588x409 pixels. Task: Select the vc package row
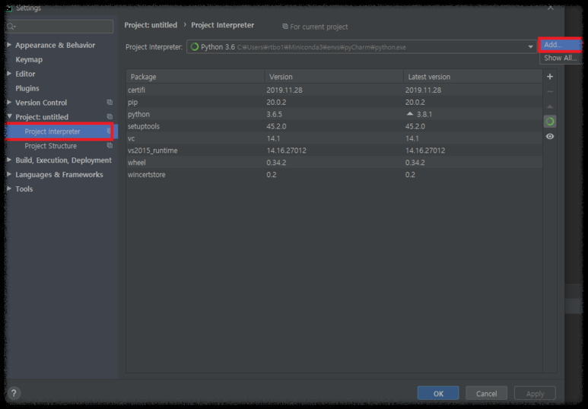(334, 138)
